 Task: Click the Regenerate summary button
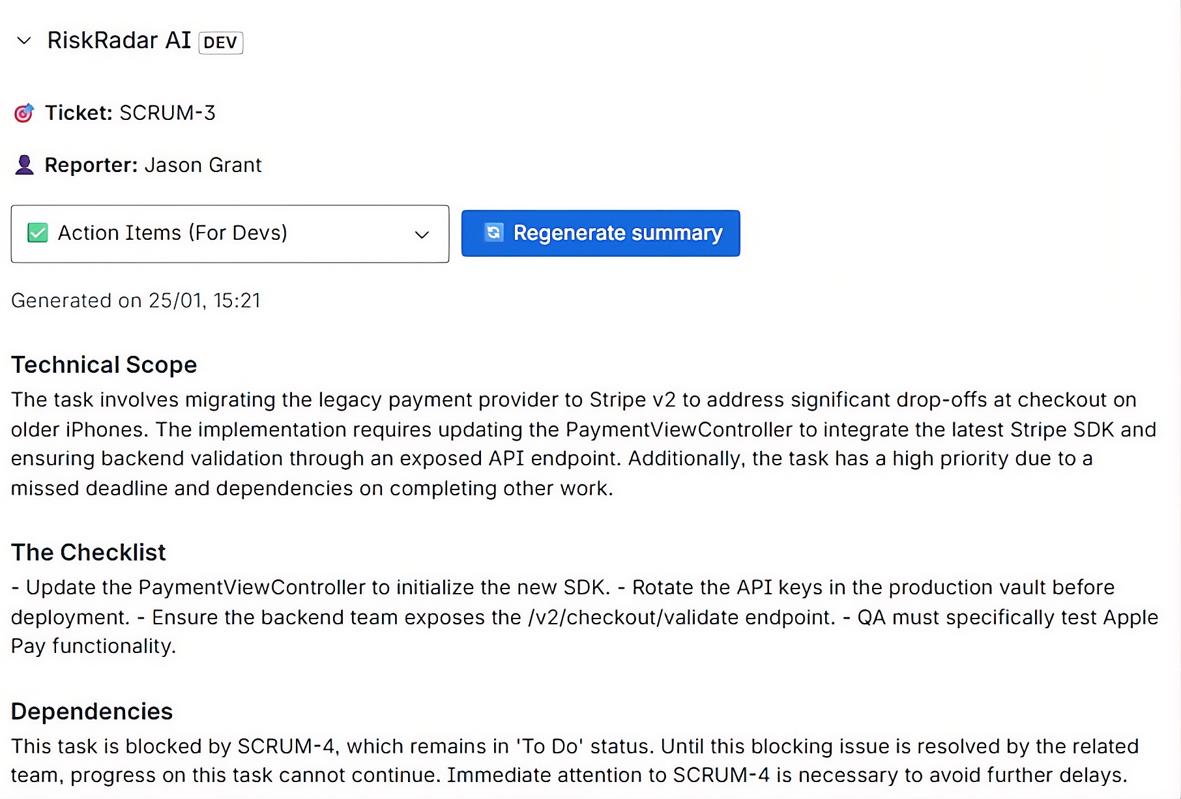coord(600,233)
